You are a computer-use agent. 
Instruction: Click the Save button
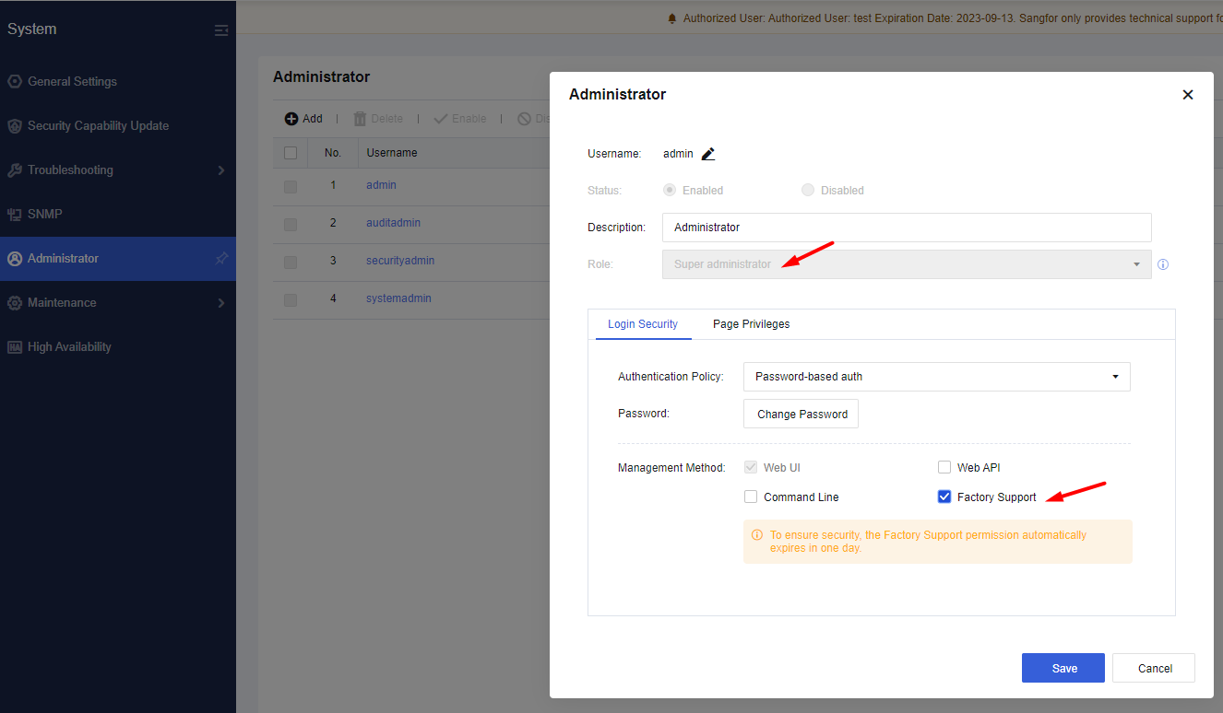pyautogui.click(x=1063, y=668)
